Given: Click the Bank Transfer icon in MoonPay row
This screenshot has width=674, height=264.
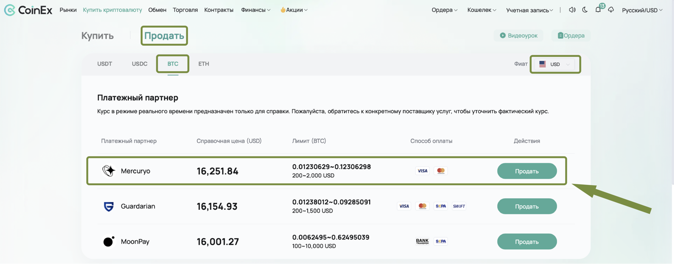Looking at the screenshot, I should pyautogui.click(x=422, y=241).
